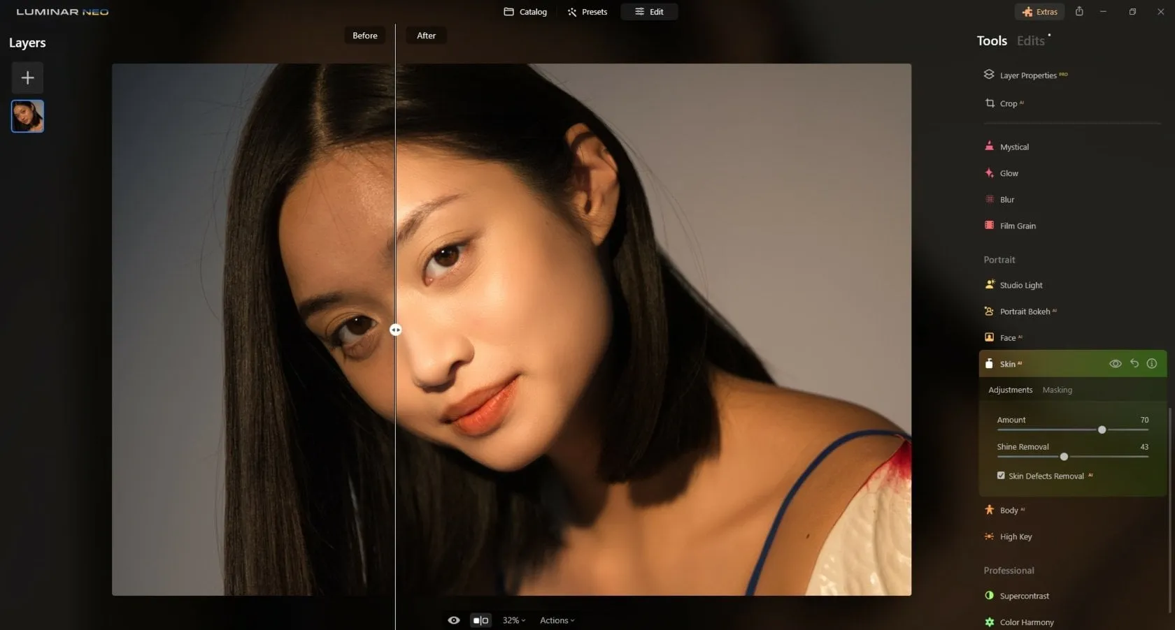This screenshot has height=630, width=1175.
Task: Open Portrait Bokeh AI
Action: pos(1023,312)
